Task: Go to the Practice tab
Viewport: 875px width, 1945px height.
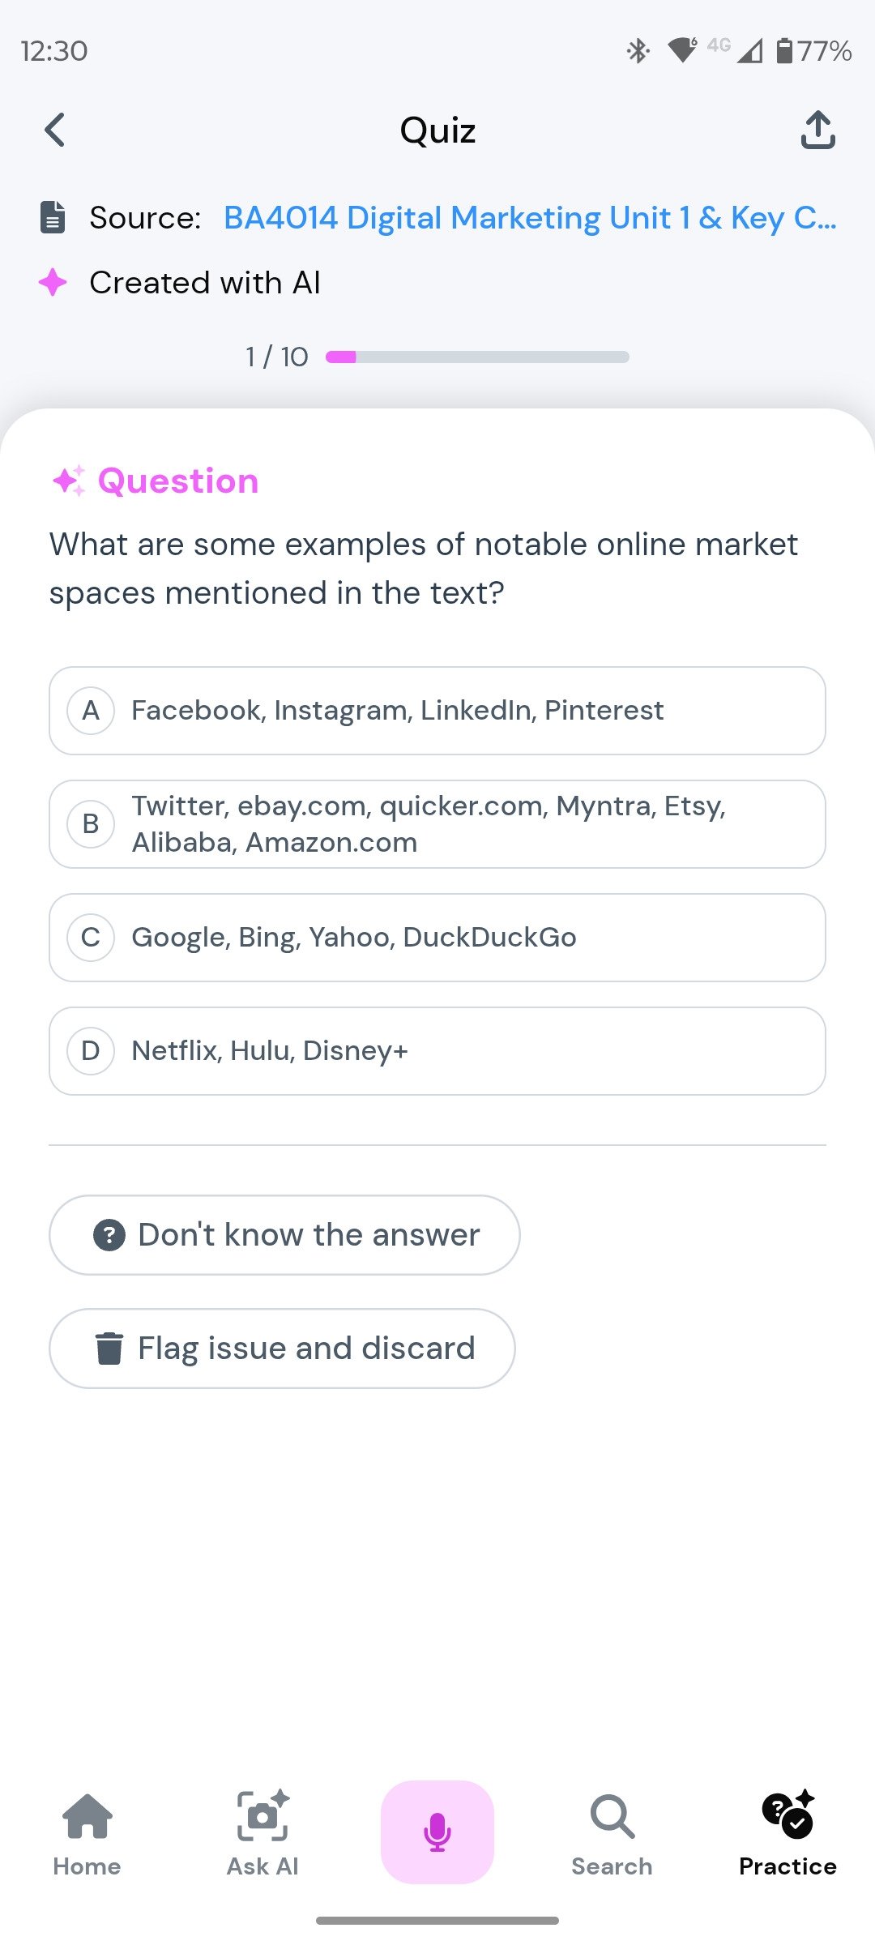Action: (787, 1832)
